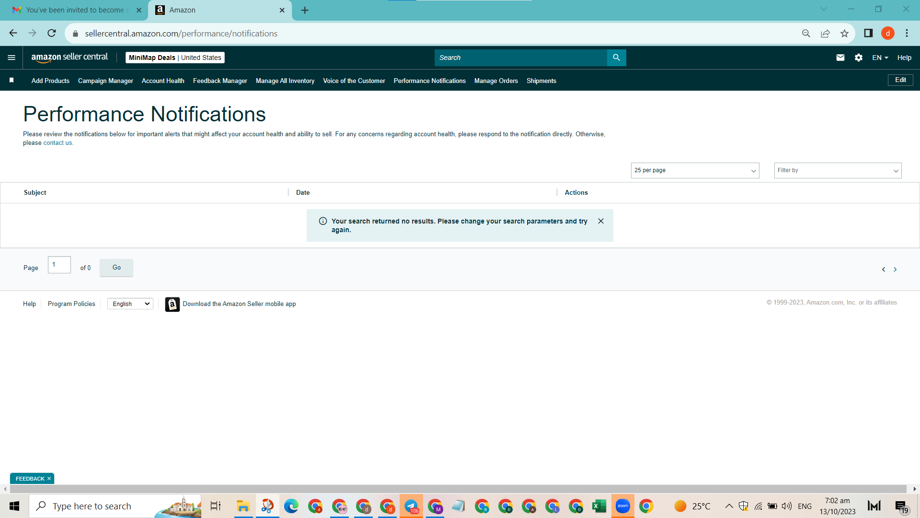
Task: Open Program Policies link
Action: pyautogui.click(x=71, y=304)
